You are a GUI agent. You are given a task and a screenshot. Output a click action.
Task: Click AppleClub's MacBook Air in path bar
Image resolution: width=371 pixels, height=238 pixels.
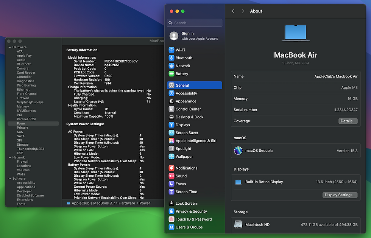[x=93, y=203]
